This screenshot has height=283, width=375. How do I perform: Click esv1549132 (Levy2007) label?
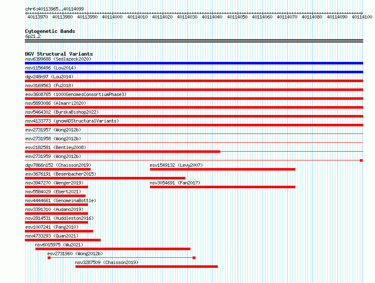pyautogui.click(x=176, y=165)
